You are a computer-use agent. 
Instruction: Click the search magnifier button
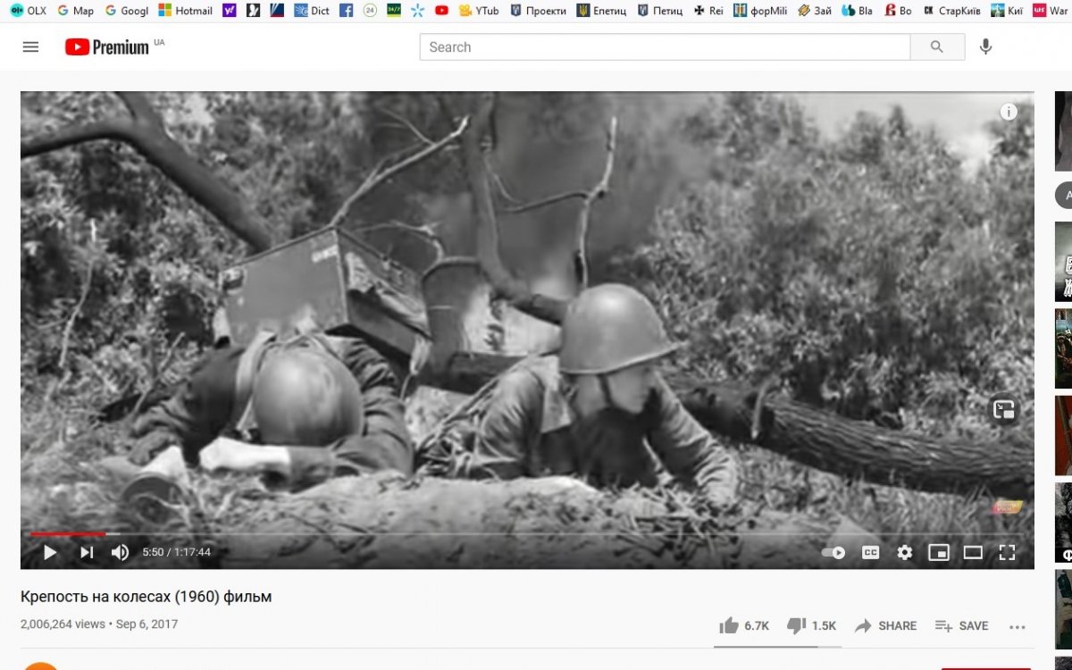click(937, 47)
